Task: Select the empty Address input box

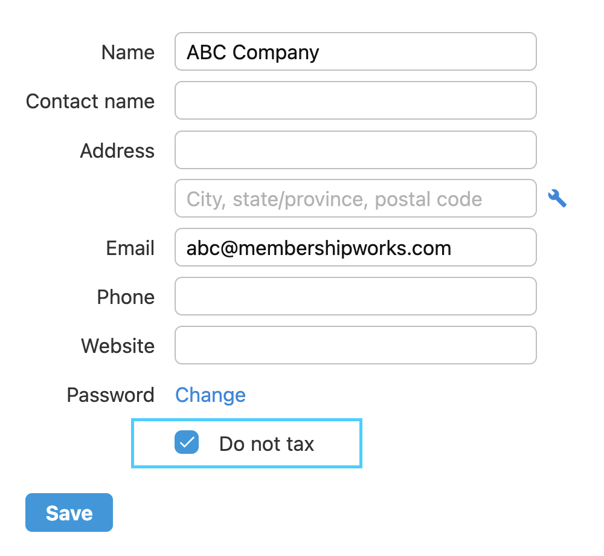Action: tap(355, 150)
